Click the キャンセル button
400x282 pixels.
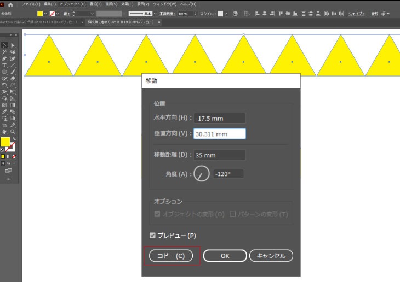pos(271,256)
